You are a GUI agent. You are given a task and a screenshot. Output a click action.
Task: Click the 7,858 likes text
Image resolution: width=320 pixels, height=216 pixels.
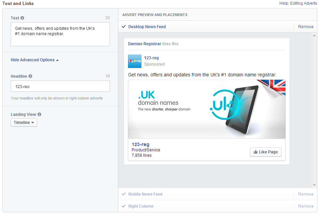coord(142,155)
